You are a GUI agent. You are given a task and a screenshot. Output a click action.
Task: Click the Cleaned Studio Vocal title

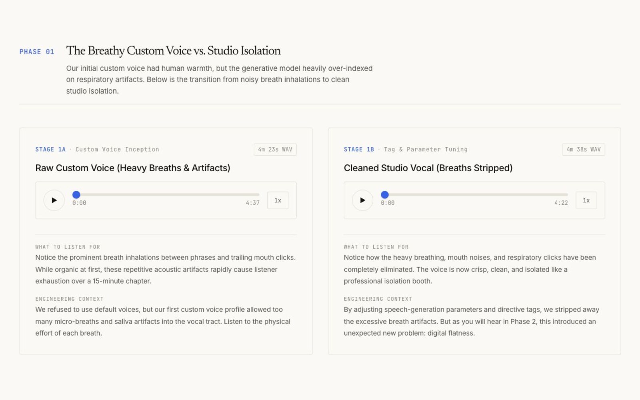[x=428, y=168]
